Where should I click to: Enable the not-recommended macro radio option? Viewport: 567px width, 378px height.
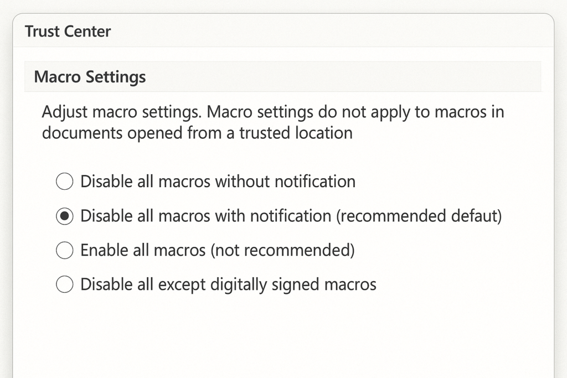pos(65,251)
